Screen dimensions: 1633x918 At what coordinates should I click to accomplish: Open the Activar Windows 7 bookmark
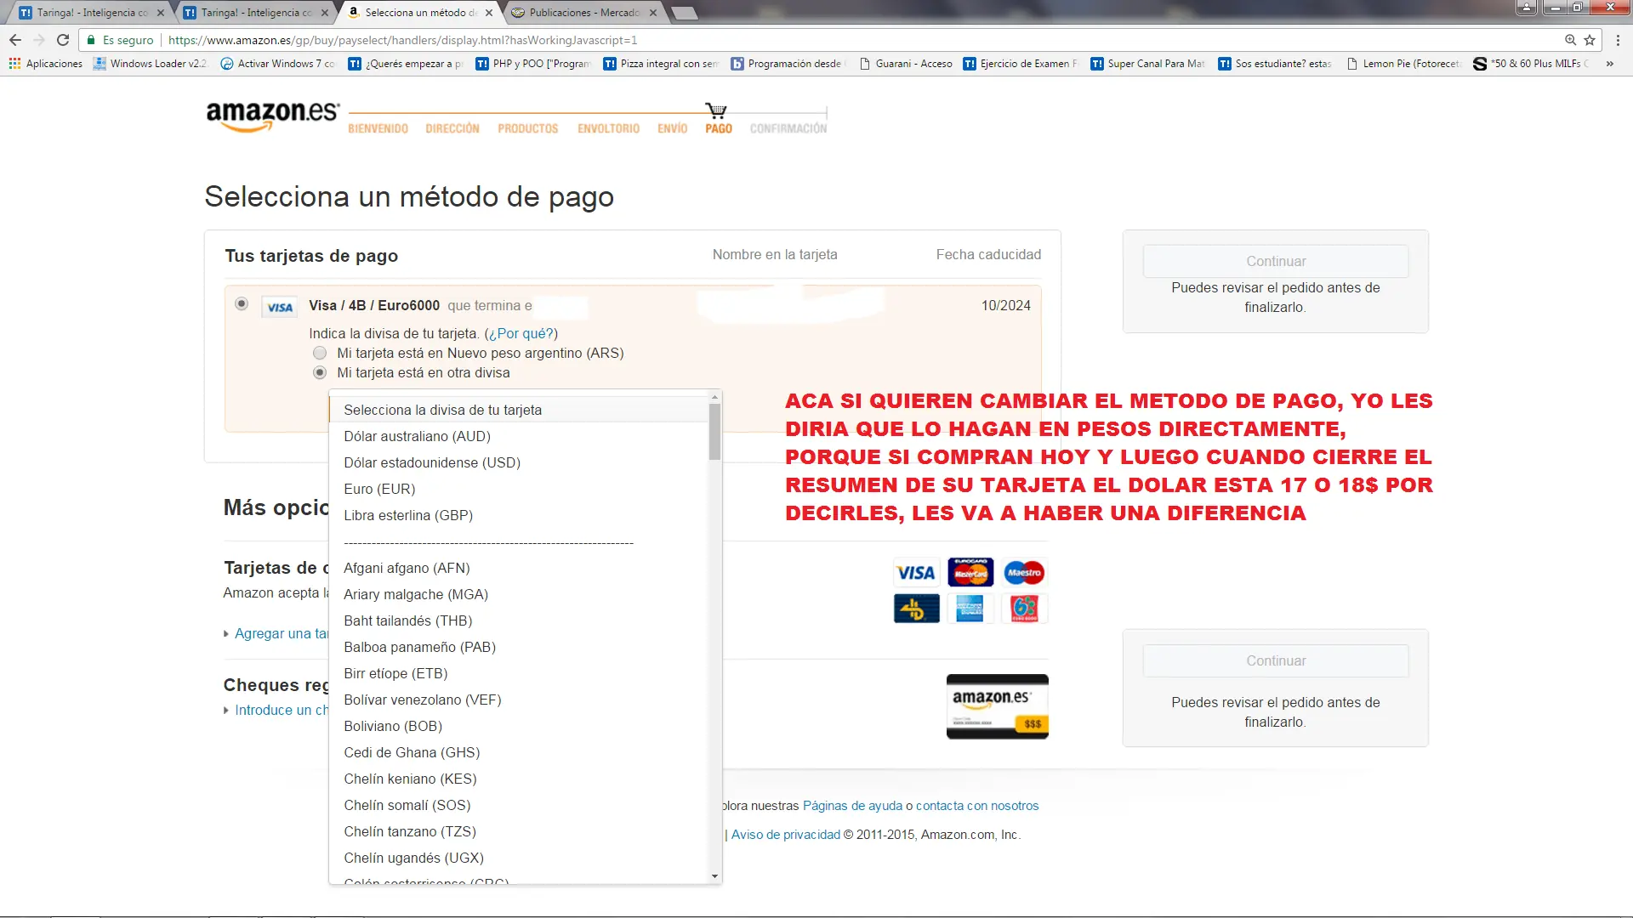pos(278,64)
